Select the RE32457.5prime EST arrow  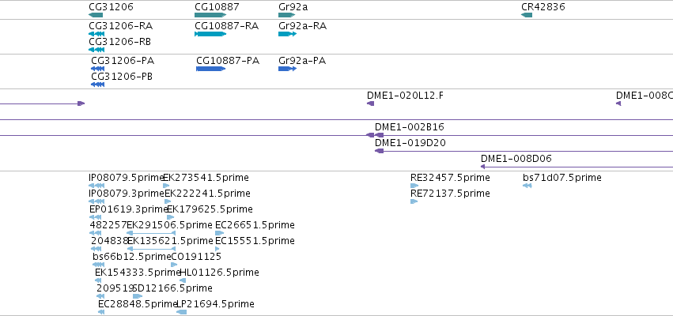(414, 186)
